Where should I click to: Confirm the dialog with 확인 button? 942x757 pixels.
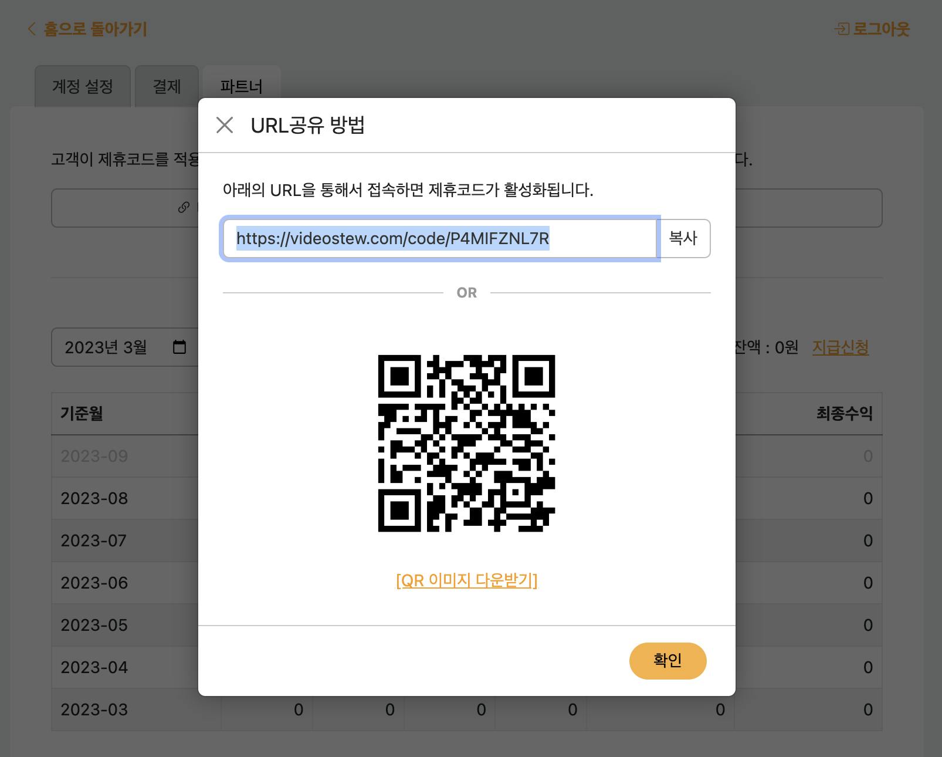[x=667, y=661]
